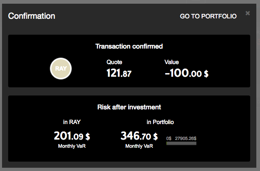This screenshot has width=260, height=171.
Task: Close the Confirmation dialog with X
Action: tap(247, 13)
